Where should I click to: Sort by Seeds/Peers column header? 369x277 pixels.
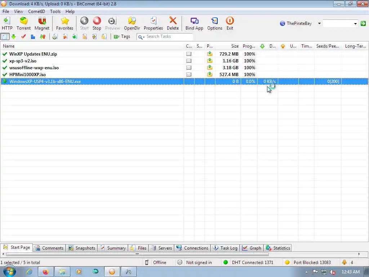[328, 46]
